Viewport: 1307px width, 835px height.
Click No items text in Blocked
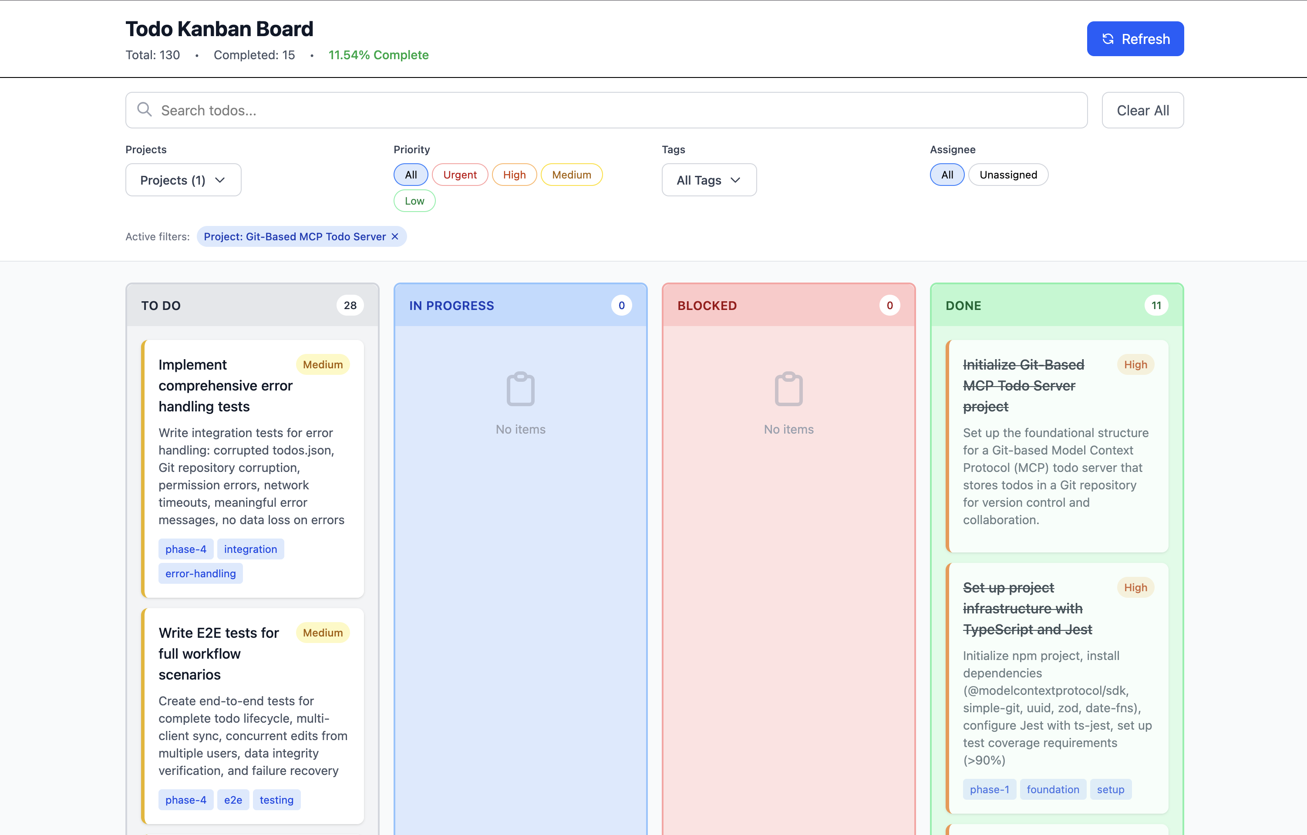tap(788, 429)
